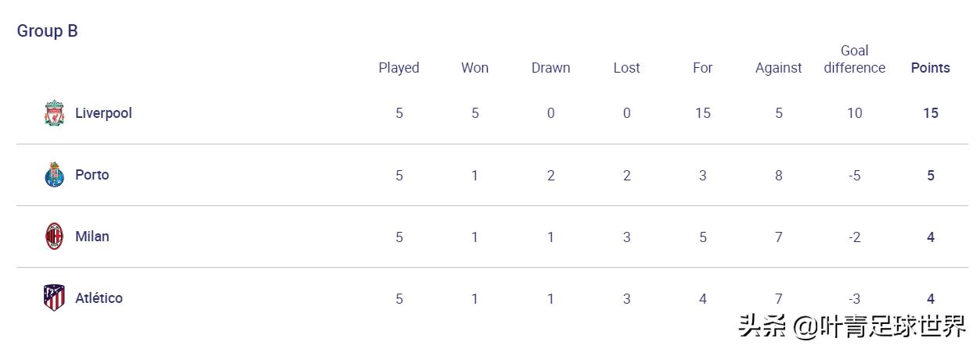Click Porto's goal difference value of -5
977x349 pixels.
(854, 176)
